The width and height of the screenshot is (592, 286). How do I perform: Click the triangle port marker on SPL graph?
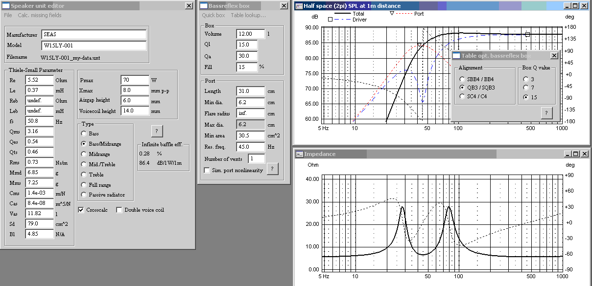click(x=420, y=45)
